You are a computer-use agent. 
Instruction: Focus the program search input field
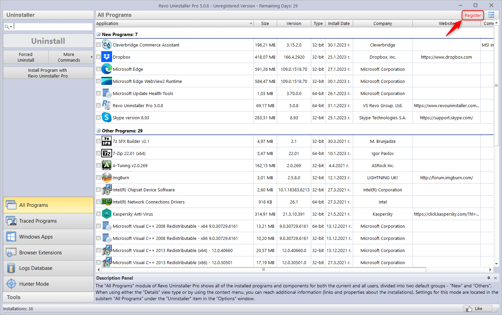pyautogui.click(x=53, y=27)
